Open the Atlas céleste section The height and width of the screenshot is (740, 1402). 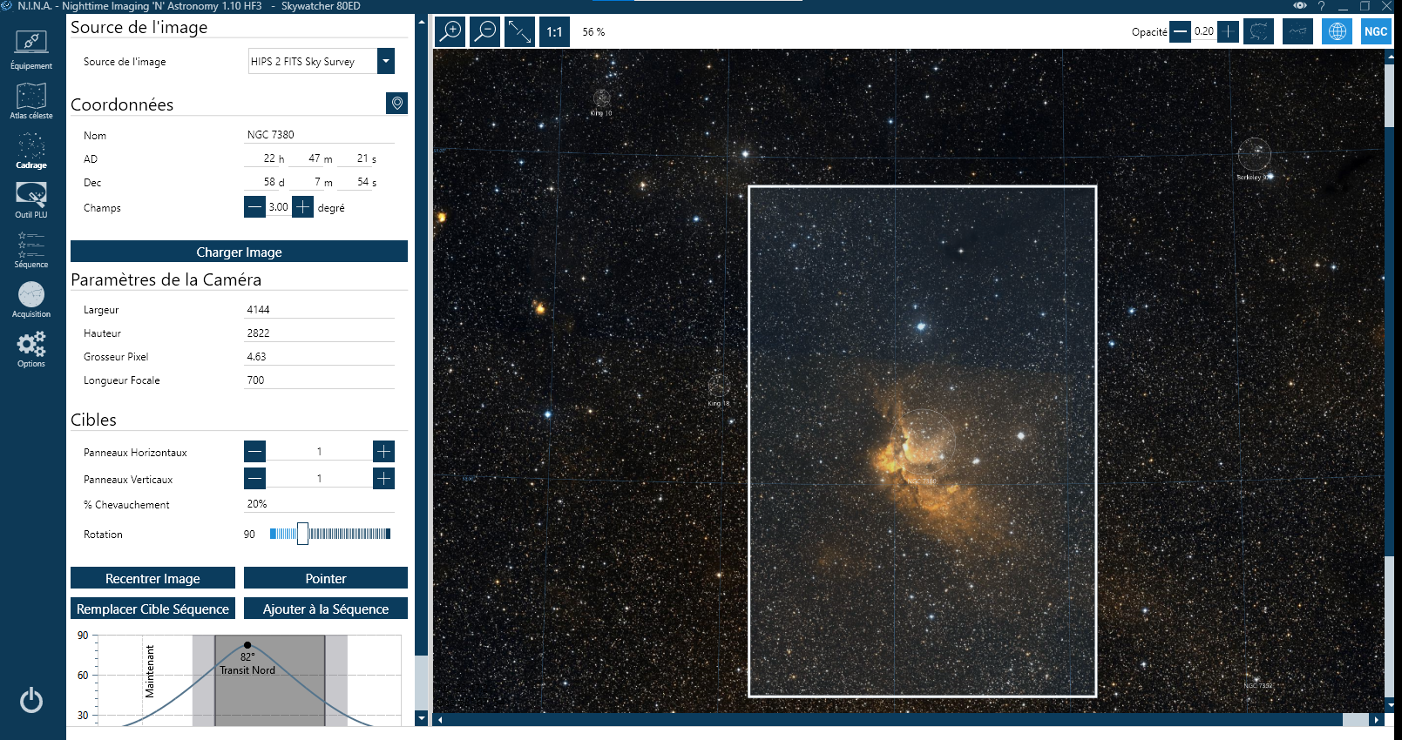coord(31,100)
